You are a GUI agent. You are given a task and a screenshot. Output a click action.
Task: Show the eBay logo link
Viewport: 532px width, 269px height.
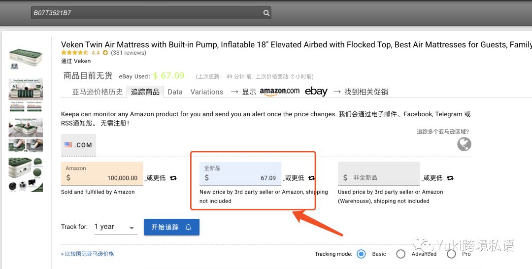[316, 92]
